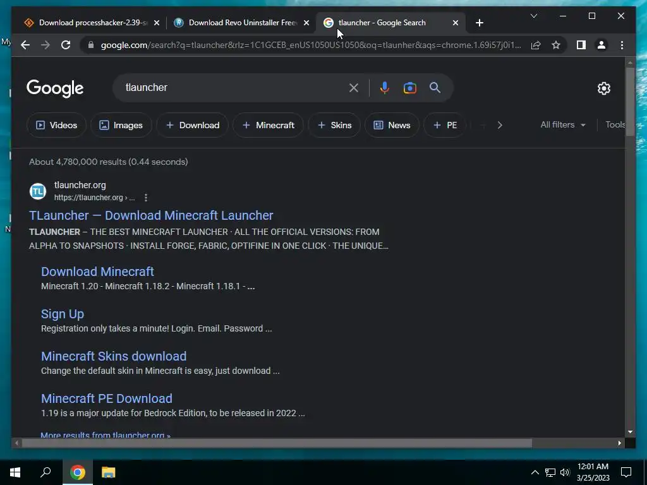Screen dimensions: 647x485
Task: Click the vertical scrollbar thumb
Action: pos(630,102)
